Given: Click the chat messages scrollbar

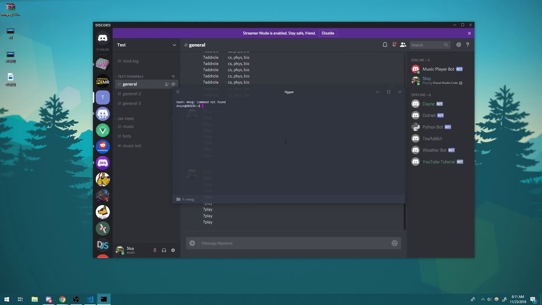Looking at the screenshot, I should [x=404, y=216].
